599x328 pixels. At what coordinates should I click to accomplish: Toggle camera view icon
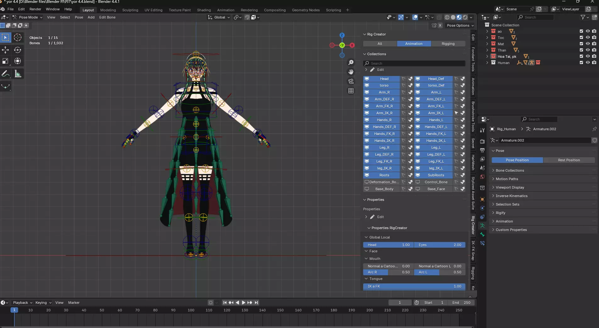351,81
